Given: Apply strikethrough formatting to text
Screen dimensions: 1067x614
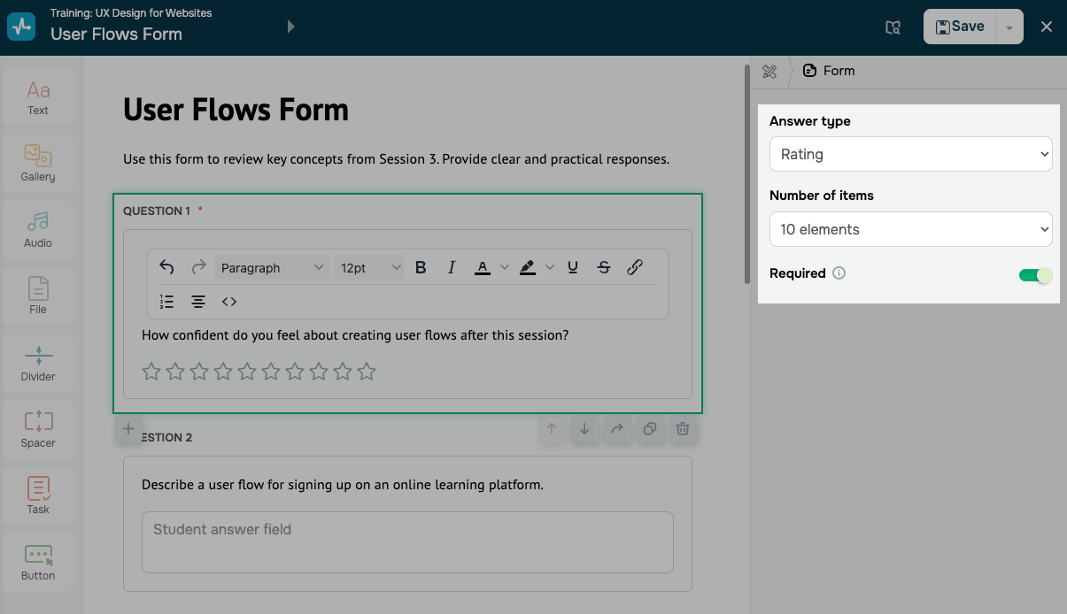Looking at the screenshot, I should (x=604, y=267).
